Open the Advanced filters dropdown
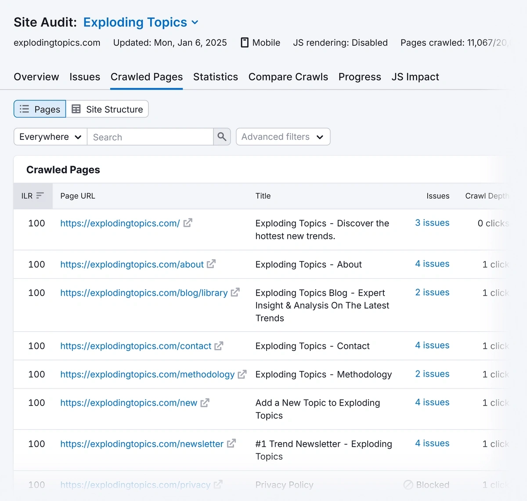The height and width of the screenshot is (501, 527). click(x=283, y=137)
